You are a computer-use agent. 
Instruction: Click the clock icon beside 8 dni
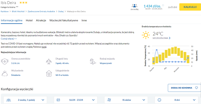tap(159, 100)
